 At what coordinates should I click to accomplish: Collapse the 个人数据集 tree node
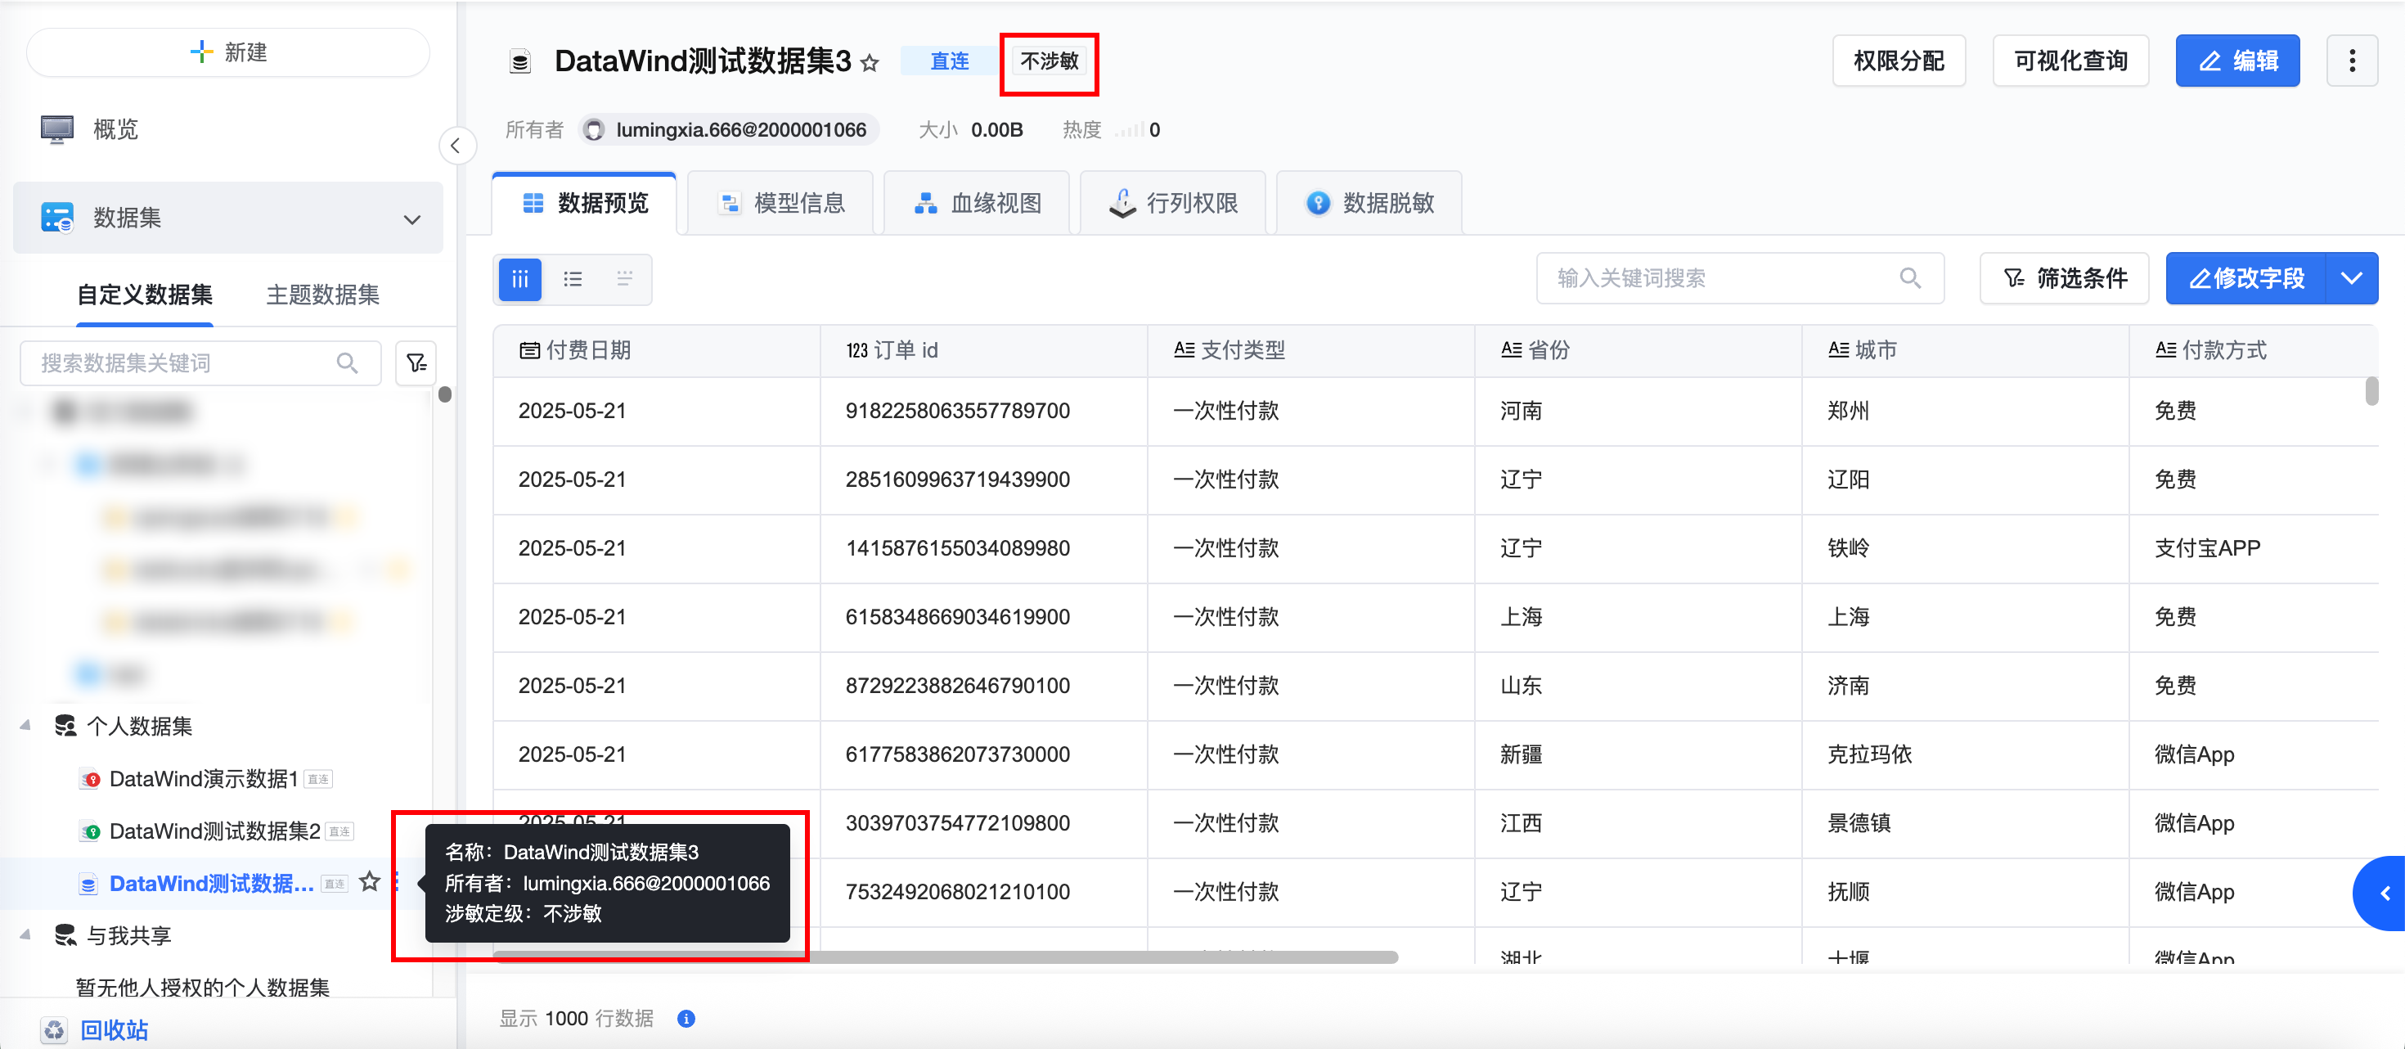point(26,726)
